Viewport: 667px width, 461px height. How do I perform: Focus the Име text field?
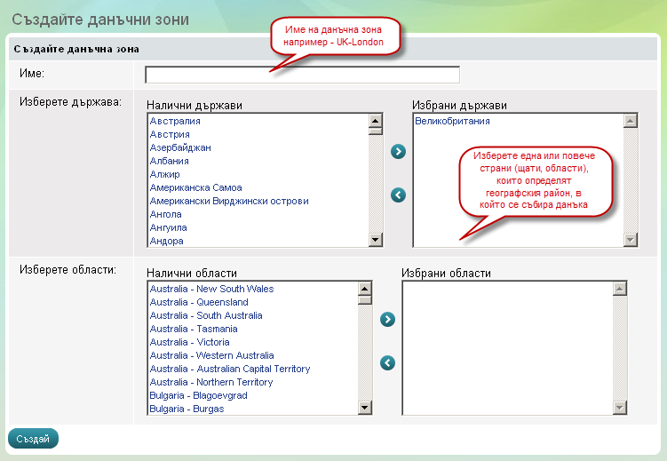click(x=302, y=75)
